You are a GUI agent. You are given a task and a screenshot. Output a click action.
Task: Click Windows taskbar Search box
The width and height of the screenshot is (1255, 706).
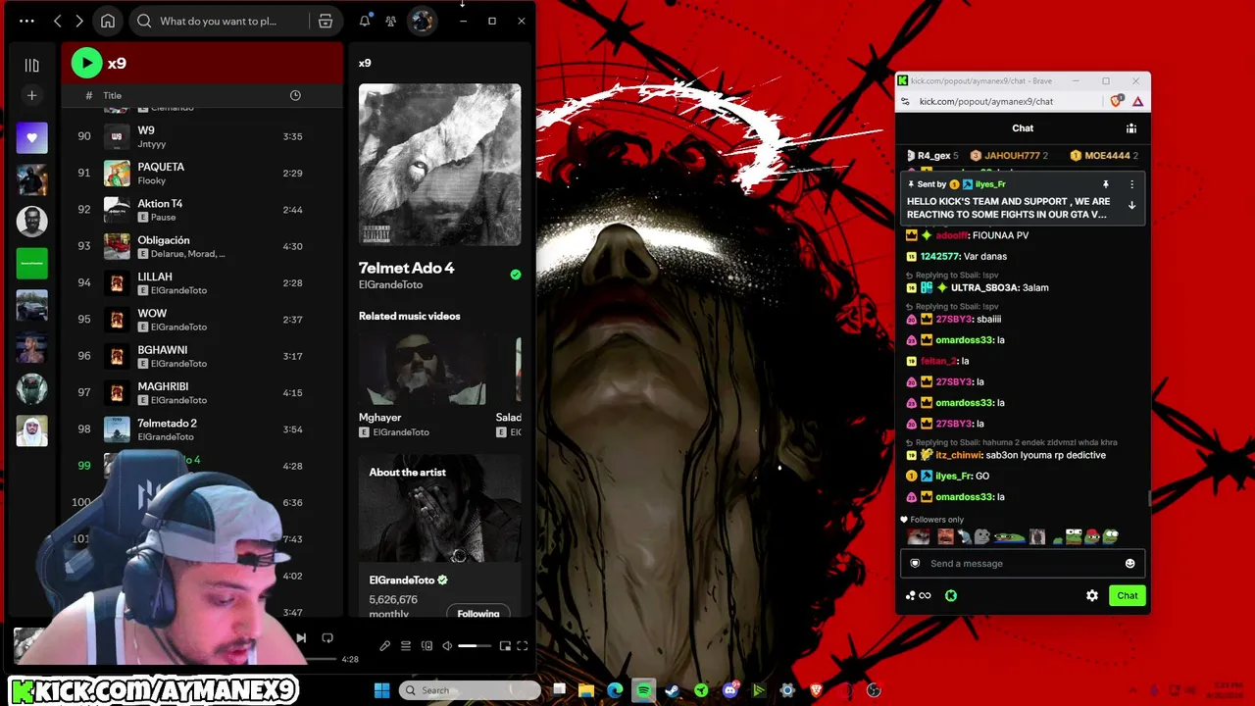click(x=470, y=690)
